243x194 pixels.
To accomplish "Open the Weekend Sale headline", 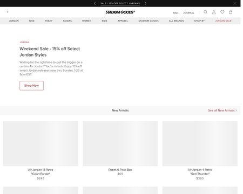I will [50, 52].
